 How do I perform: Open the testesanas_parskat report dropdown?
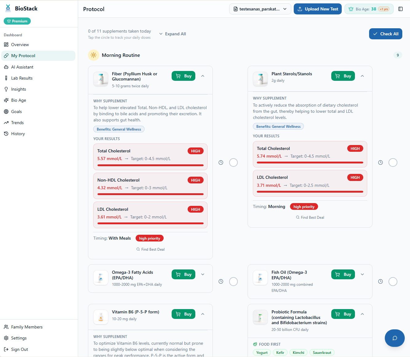(x=260, y=9)
